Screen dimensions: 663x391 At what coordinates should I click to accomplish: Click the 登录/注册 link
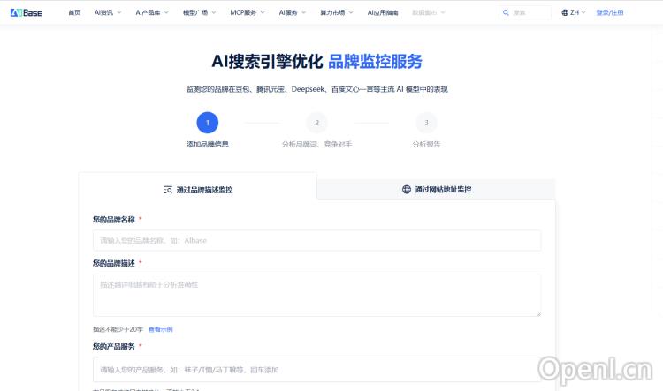(610, 12)
